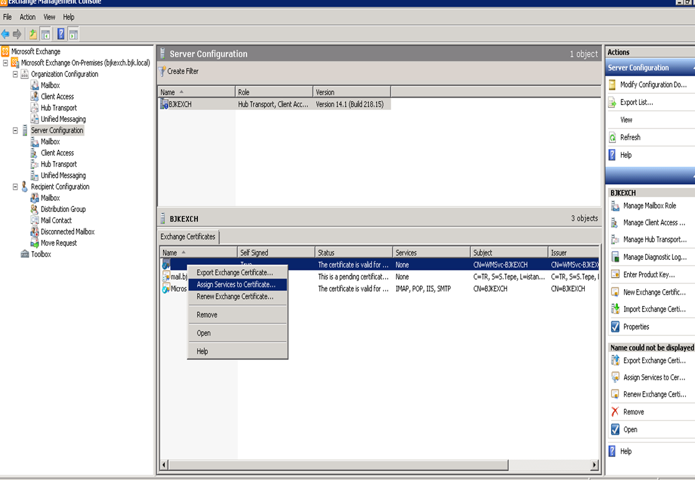Click the blue question-mark Help toolbar icon

click(x=61, y=34)
